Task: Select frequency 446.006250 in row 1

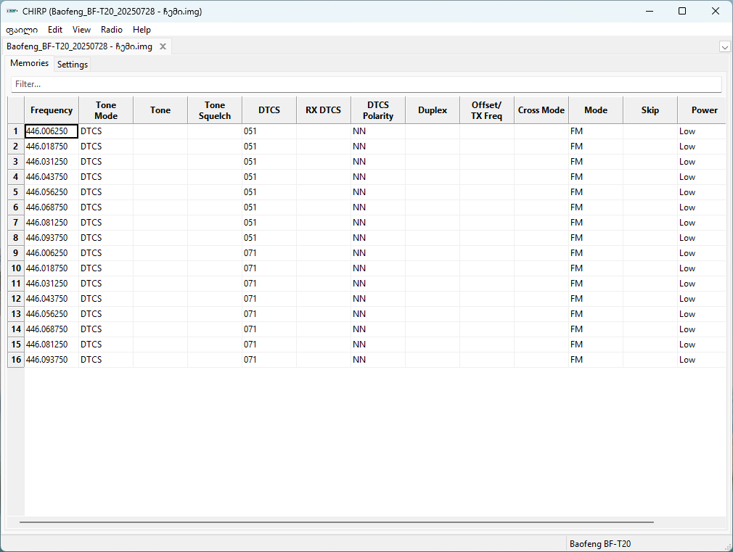Action: (x=52, y=131)
